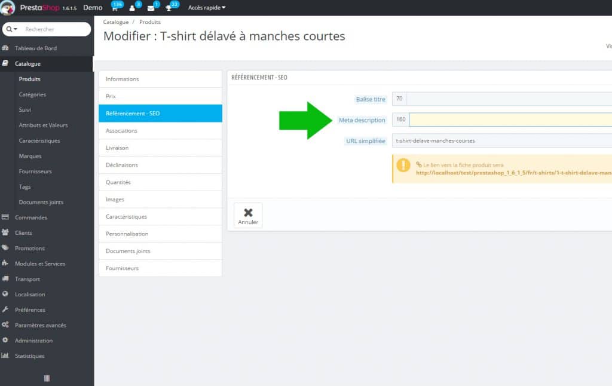Click the Balise titre label
The height and width of the screenshot is (386, 612).
pyautogui.click(x=371, y=99)
